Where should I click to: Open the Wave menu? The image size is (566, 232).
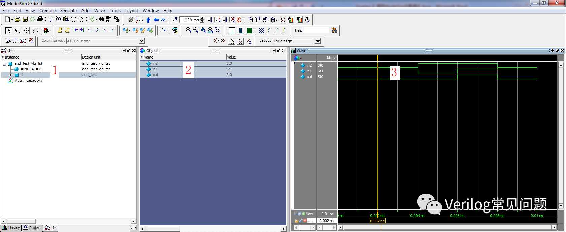[x=99, y=11]
